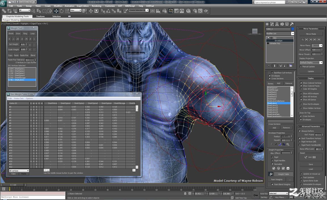
Task: Toggle Always Deform checkbox
Action: tap(300, 131)
